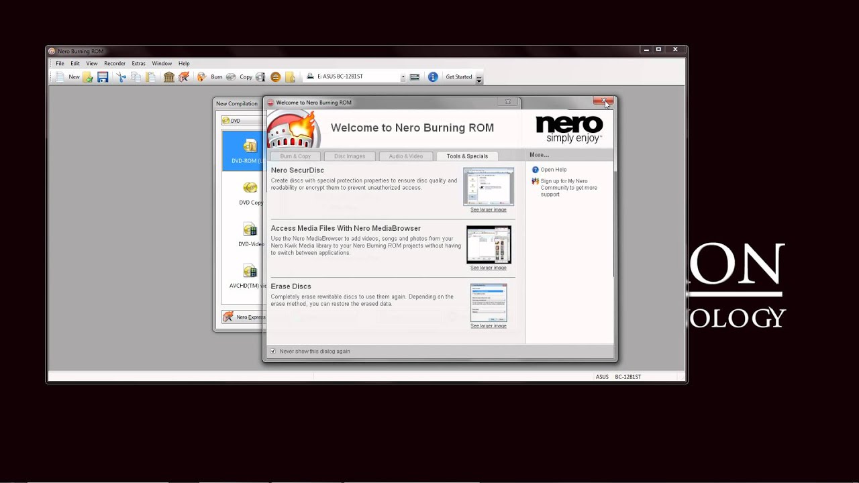Click the nero simply enjoy logo

[569, 129]
